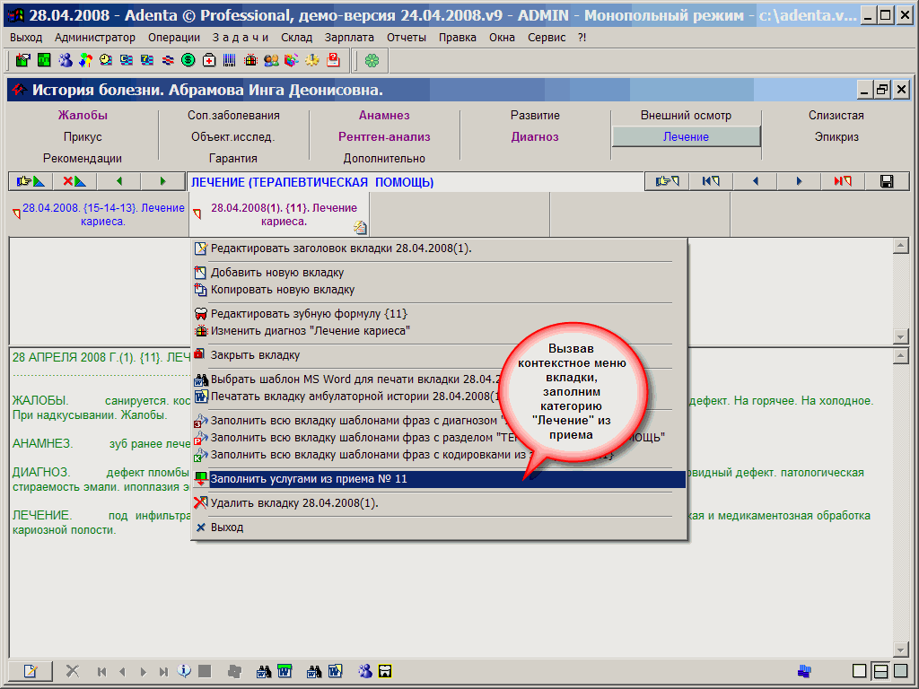Open the Отчеты menu in menu bar
Screen dimensions: 919x689
point(407,38)
